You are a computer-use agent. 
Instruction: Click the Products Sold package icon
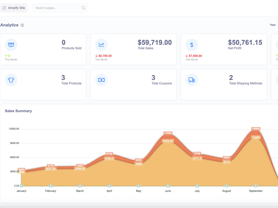tap(11, 45)
